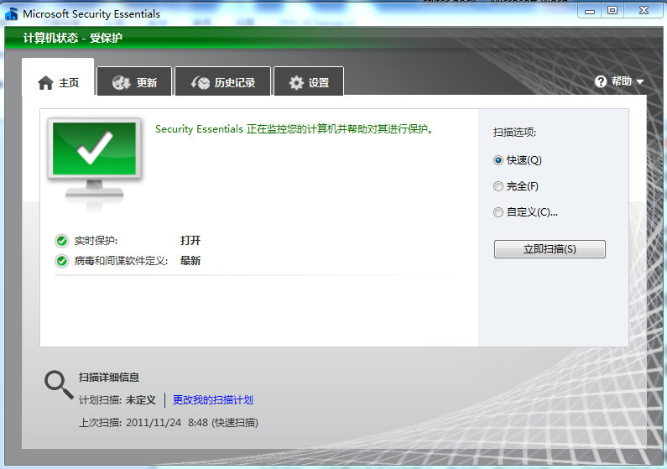Click the 计算机状态 - 受保护 status banner
The image size is (667, 469).
73,38
